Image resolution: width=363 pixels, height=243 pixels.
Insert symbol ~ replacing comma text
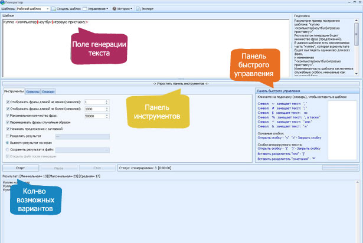click(282, 104)
